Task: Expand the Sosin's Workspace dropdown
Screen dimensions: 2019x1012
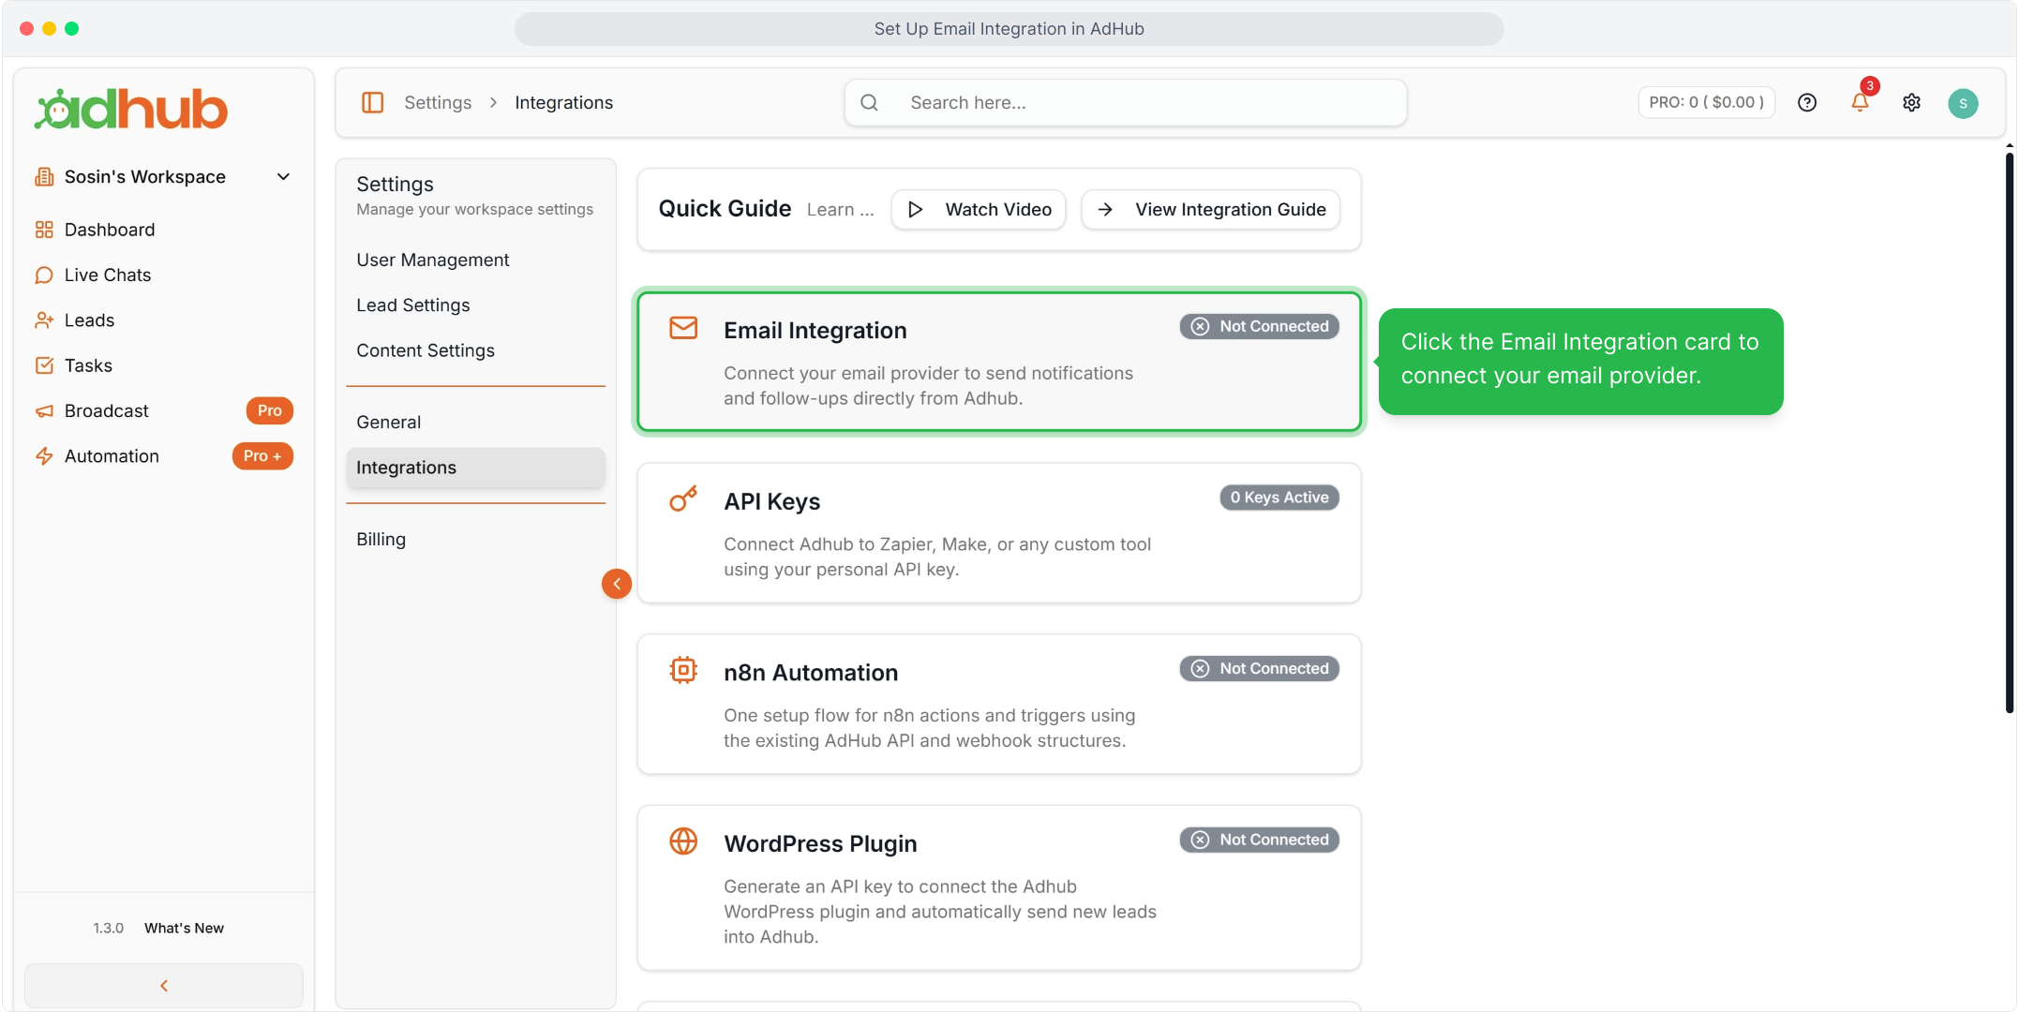Action: point(164,177)
